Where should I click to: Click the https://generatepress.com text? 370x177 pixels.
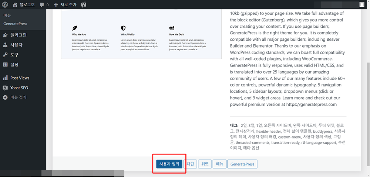[312, 104]
